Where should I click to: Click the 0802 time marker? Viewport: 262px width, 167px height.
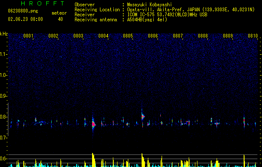coord(53,36)
